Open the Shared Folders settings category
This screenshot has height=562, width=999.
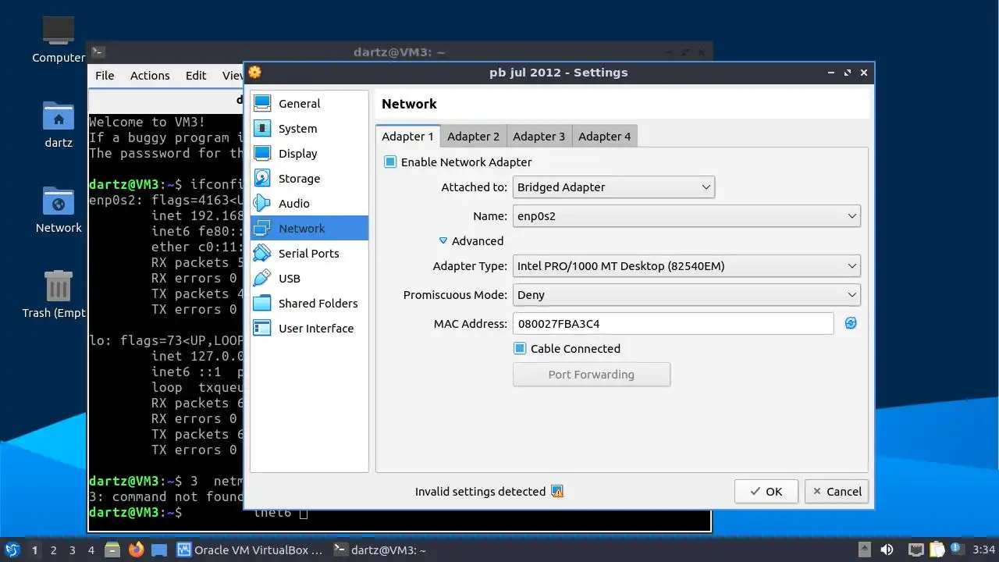(309, 304)
